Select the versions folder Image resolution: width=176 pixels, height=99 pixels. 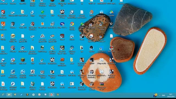coord(23,85)
